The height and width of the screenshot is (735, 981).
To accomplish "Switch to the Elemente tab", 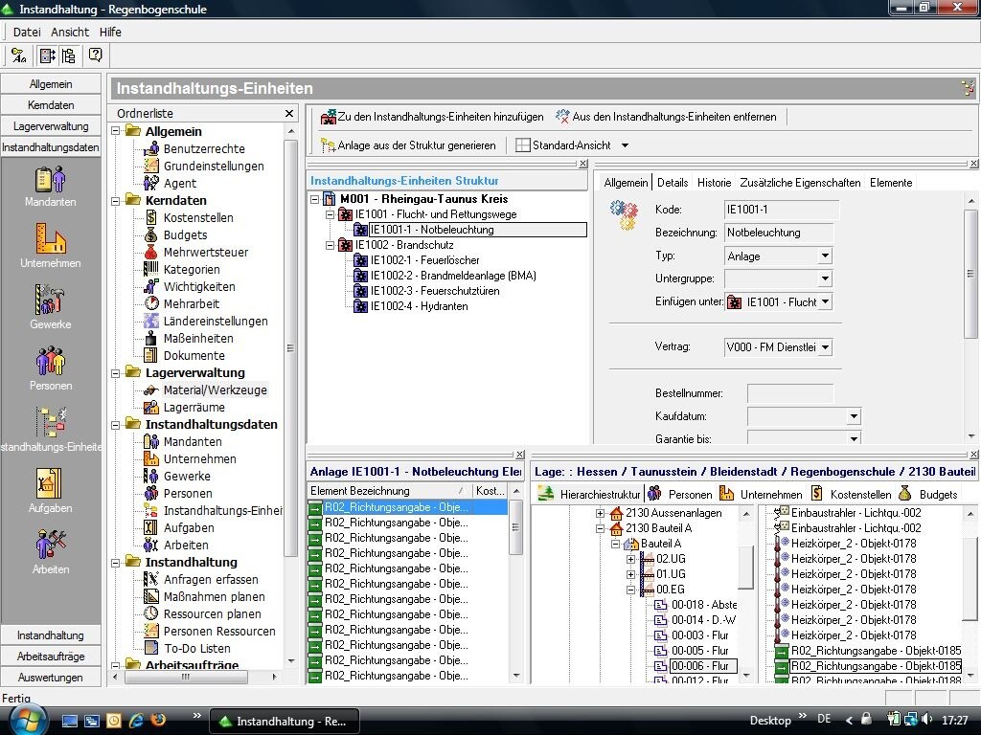I will click(891, 183).
